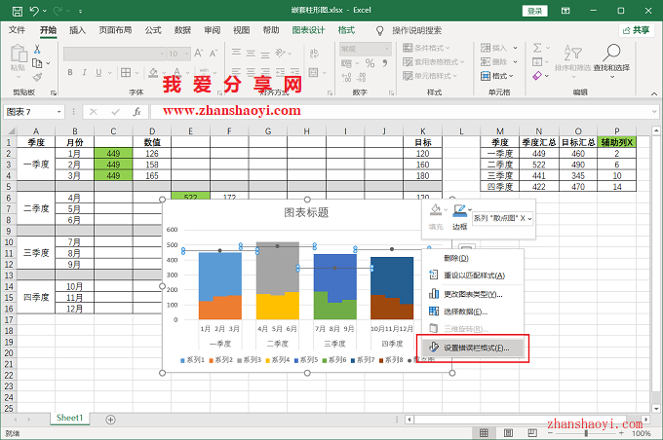Open Format as Table dropdown

click(434, 62)
